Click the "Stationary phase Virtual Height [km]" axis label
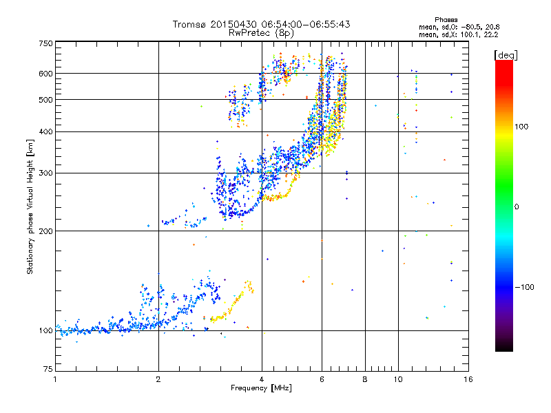 (x=30, y=207)
